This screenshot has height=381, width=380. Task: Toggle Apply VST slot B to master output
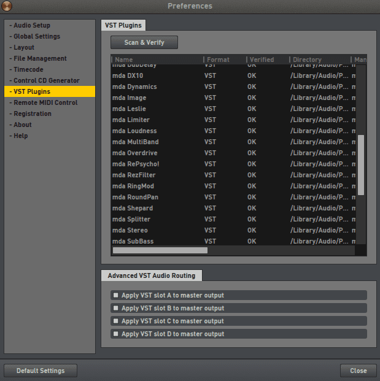pyautogui.click(x=115, y=308)
